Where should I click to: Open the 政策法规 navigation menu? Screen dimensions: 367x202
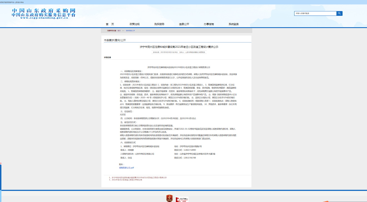134,24
